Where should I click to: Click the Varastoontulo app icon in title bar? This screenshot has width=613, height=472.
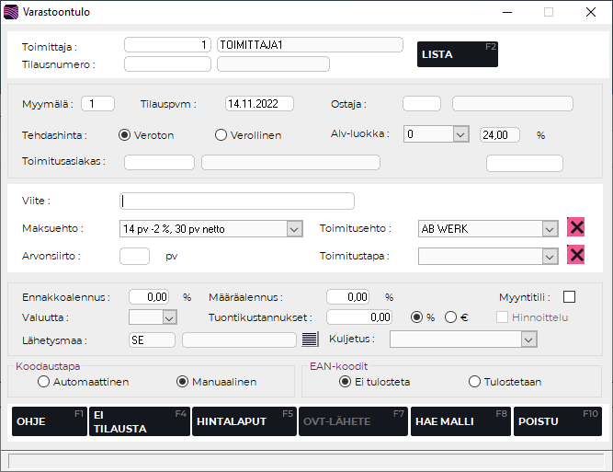(11, 13)
